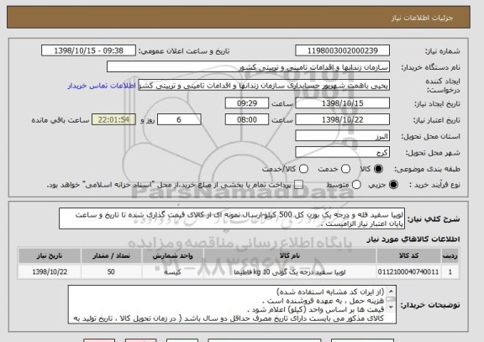
Task: Select the کالا/خدمت radio button
Action: [x=303, y=169]
